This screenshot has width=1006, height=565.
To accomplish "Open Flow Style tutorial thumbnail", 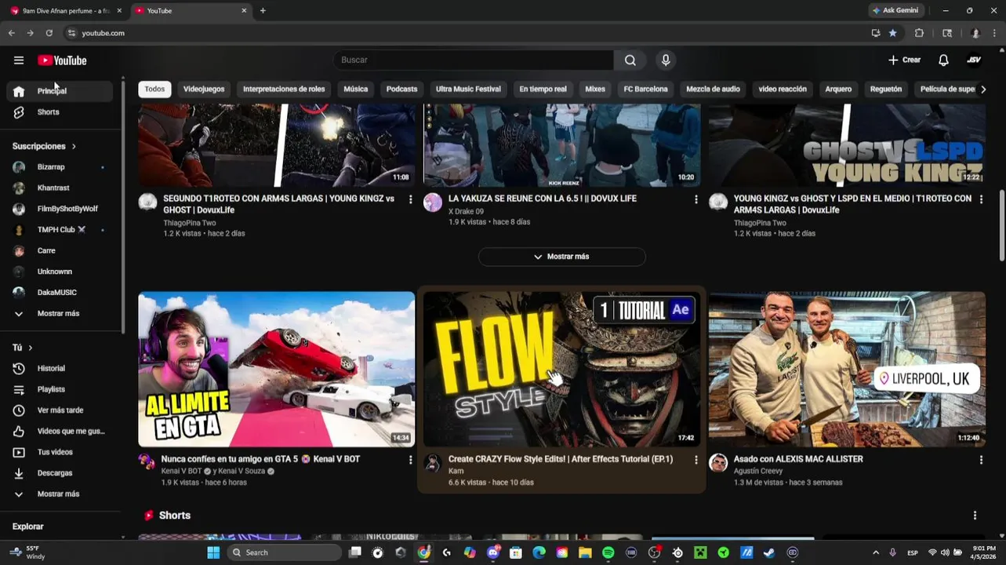I will click(x=561, y=370).
